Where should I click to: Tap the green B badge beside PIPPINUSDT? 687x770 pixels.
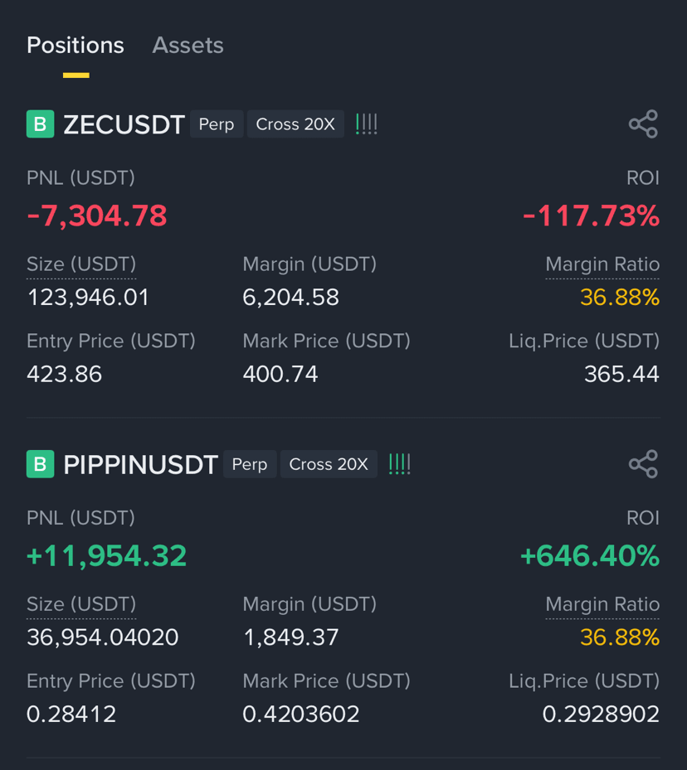click(x=41, y=464)
